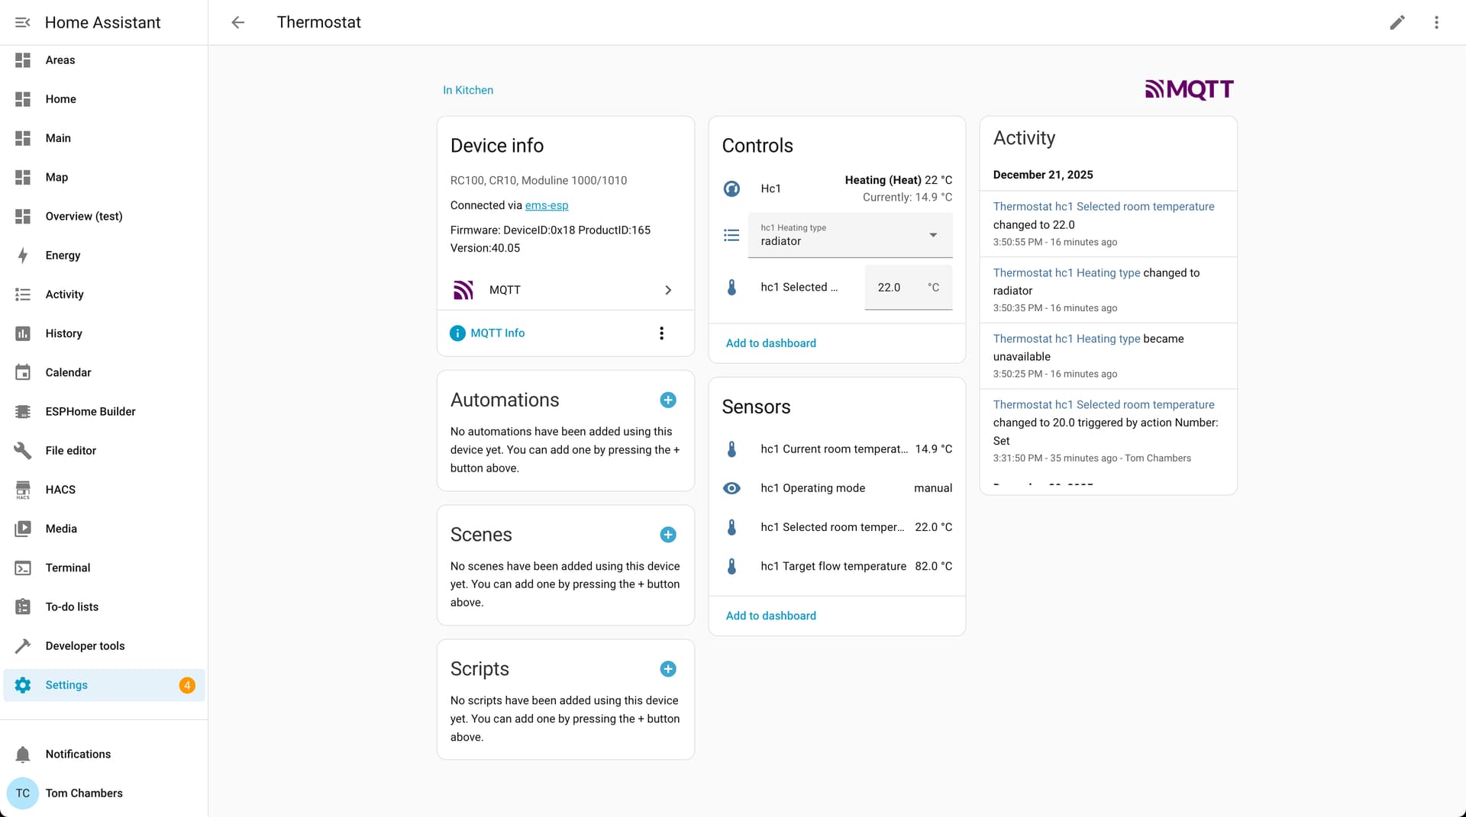Viewport: 1466px width, 817px height.
Task: Expand the MQTT integration row
Action: [x=565, y=290]
